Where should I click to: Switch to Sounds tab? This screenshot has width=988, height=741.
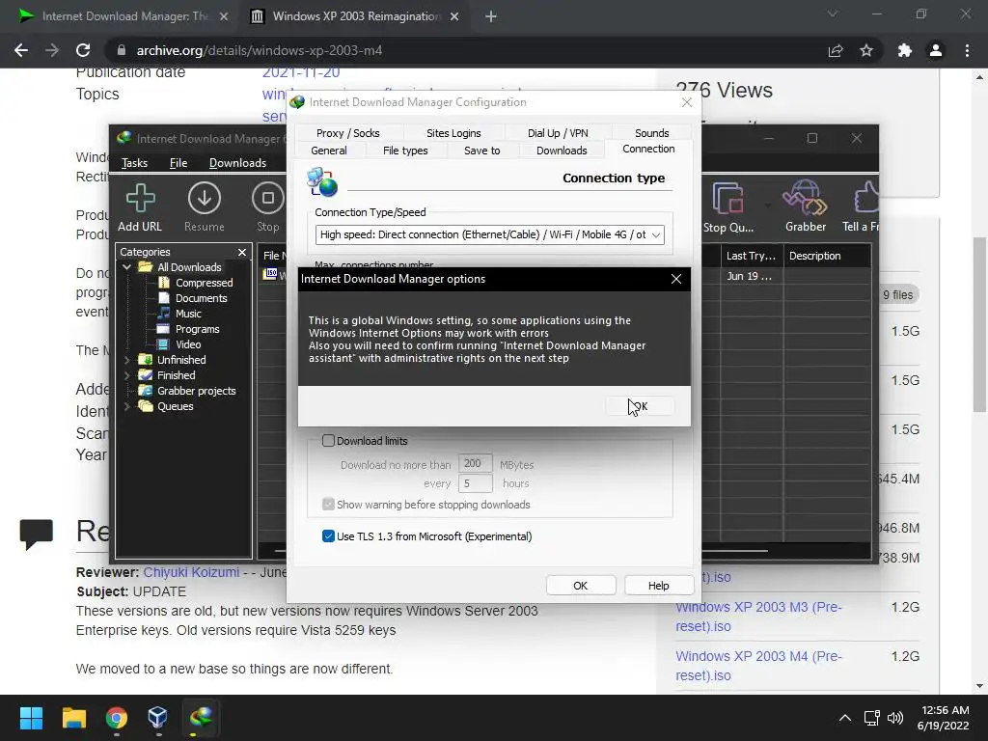(x=651, y=133)
